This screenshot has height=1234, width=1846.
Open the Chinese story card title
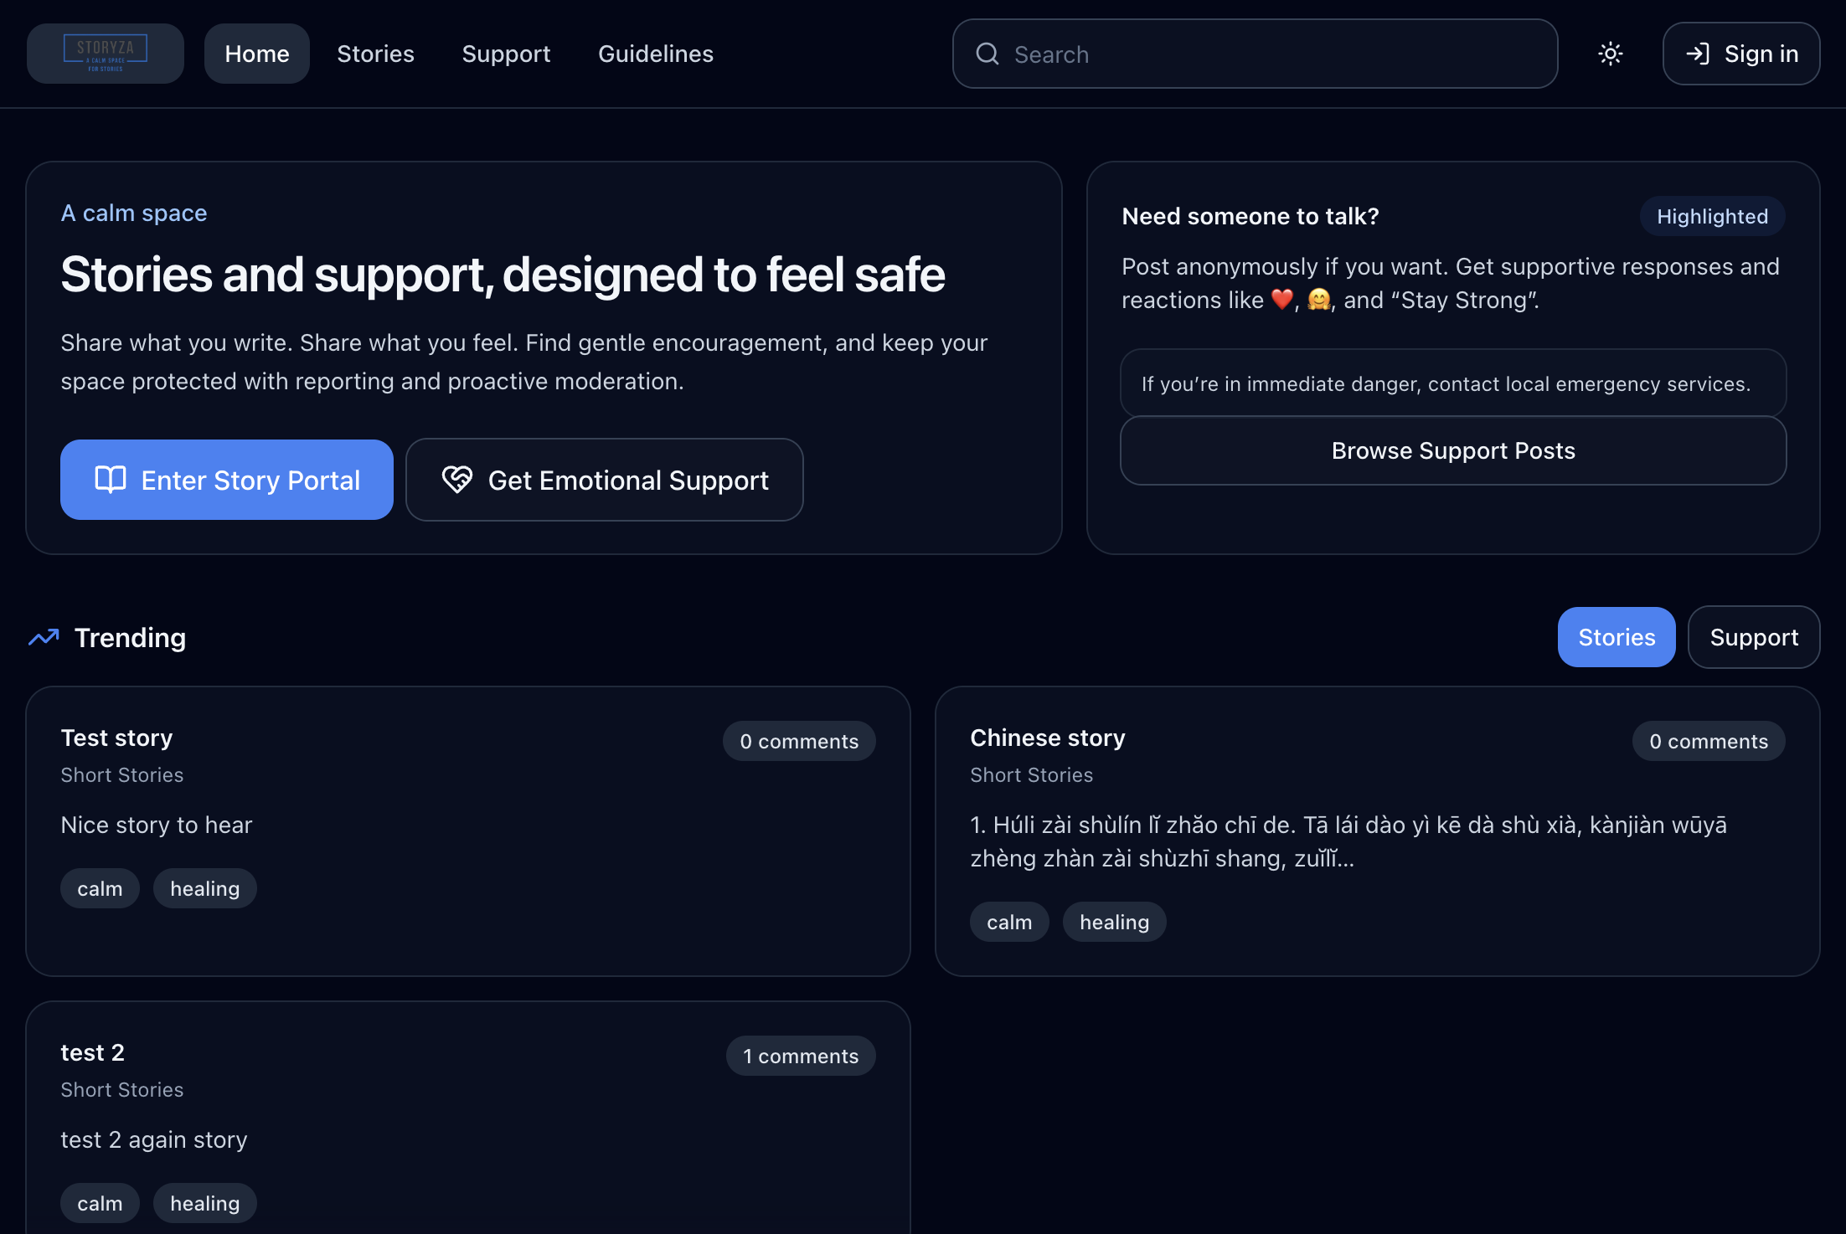(x=1048, y=738)
